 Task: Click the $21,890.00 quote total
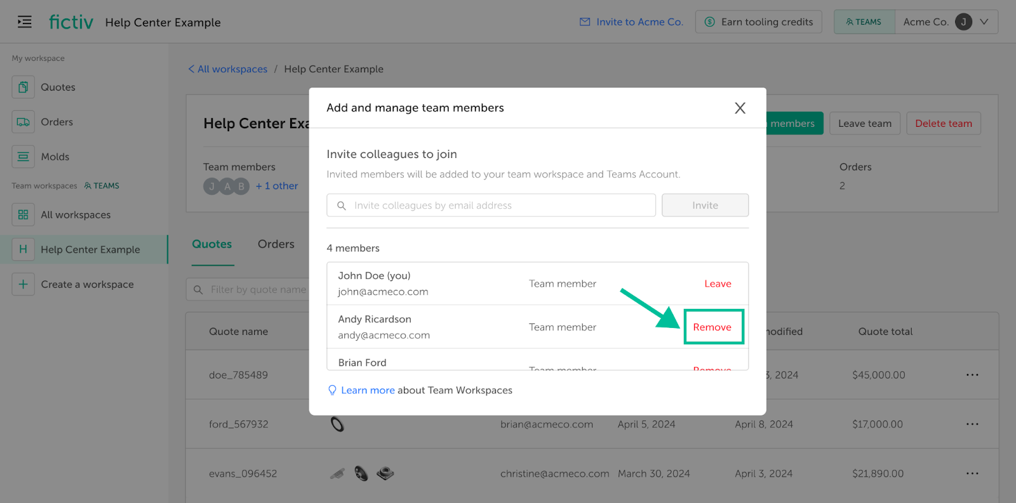[878, 473]
